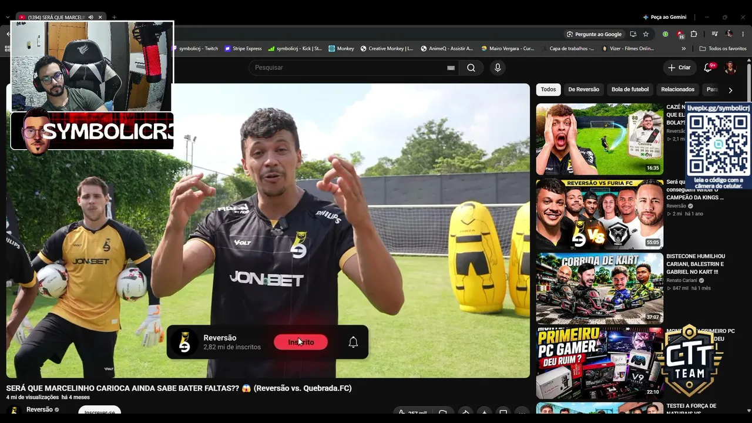Bookmark this page with the star icon
This screenshot has height=423, width=752.
tap(646, 34)
